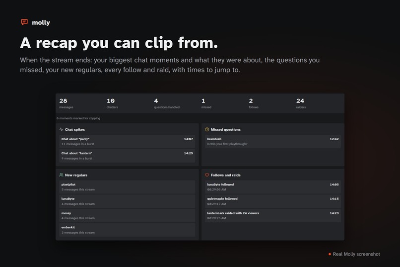Click the 3 messages this stream text
The height and width of the screenshot is (267, 400).
tap(78, 233)
